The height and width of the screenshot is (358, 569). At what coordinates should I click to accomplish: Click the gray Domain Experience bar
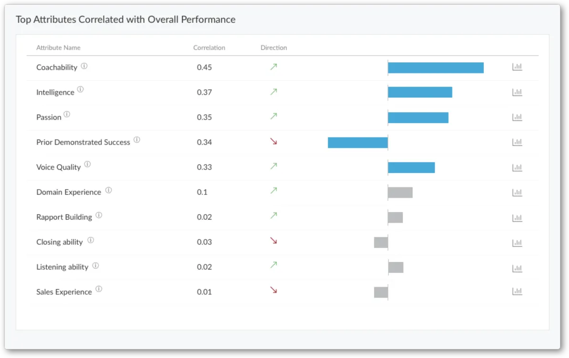[400, 193]
